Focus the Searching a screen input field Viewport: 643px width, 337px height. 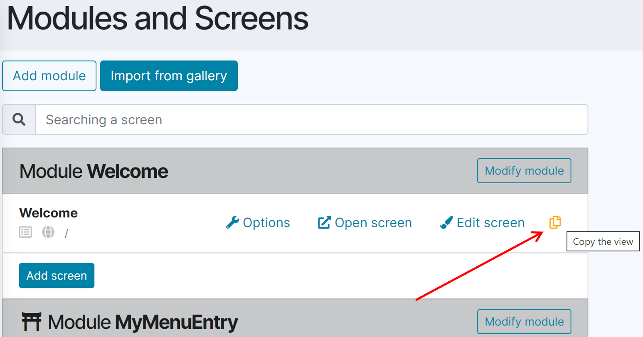coord(312,120)
